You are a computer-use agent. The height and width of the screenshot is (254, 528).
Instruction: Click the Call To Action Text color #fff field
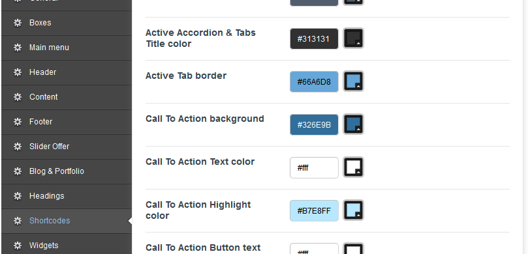click(314, 167)
